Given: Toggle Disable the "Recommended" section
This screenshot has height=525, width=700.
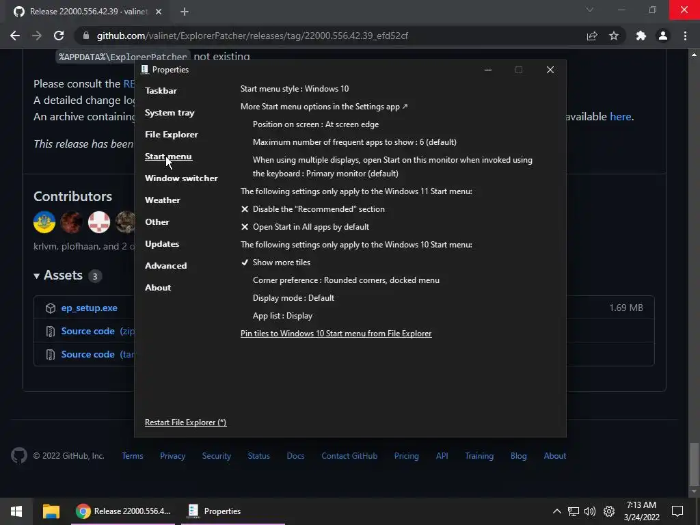Looking at the screenshot, I should coord(312,209).
